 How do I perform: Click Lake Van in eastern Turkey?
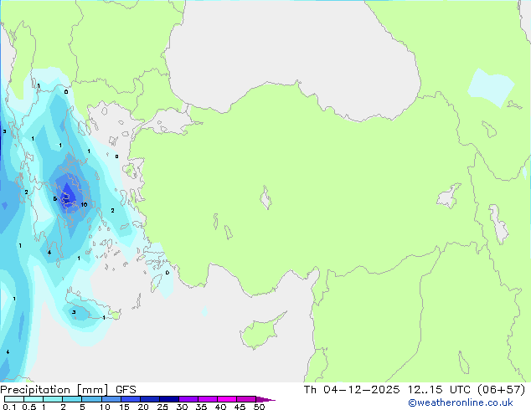coord(448,197)
